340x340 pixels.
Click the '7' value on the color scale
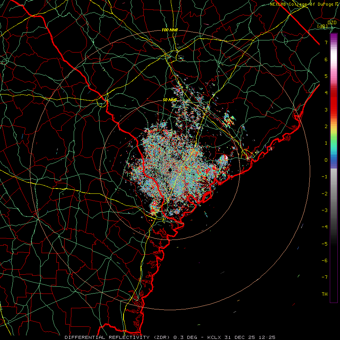326,42
